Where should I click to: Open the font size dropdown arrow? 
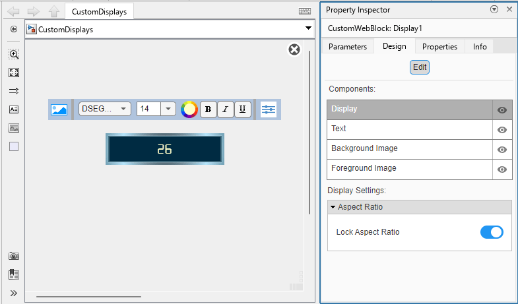click(x=168, y=109)
